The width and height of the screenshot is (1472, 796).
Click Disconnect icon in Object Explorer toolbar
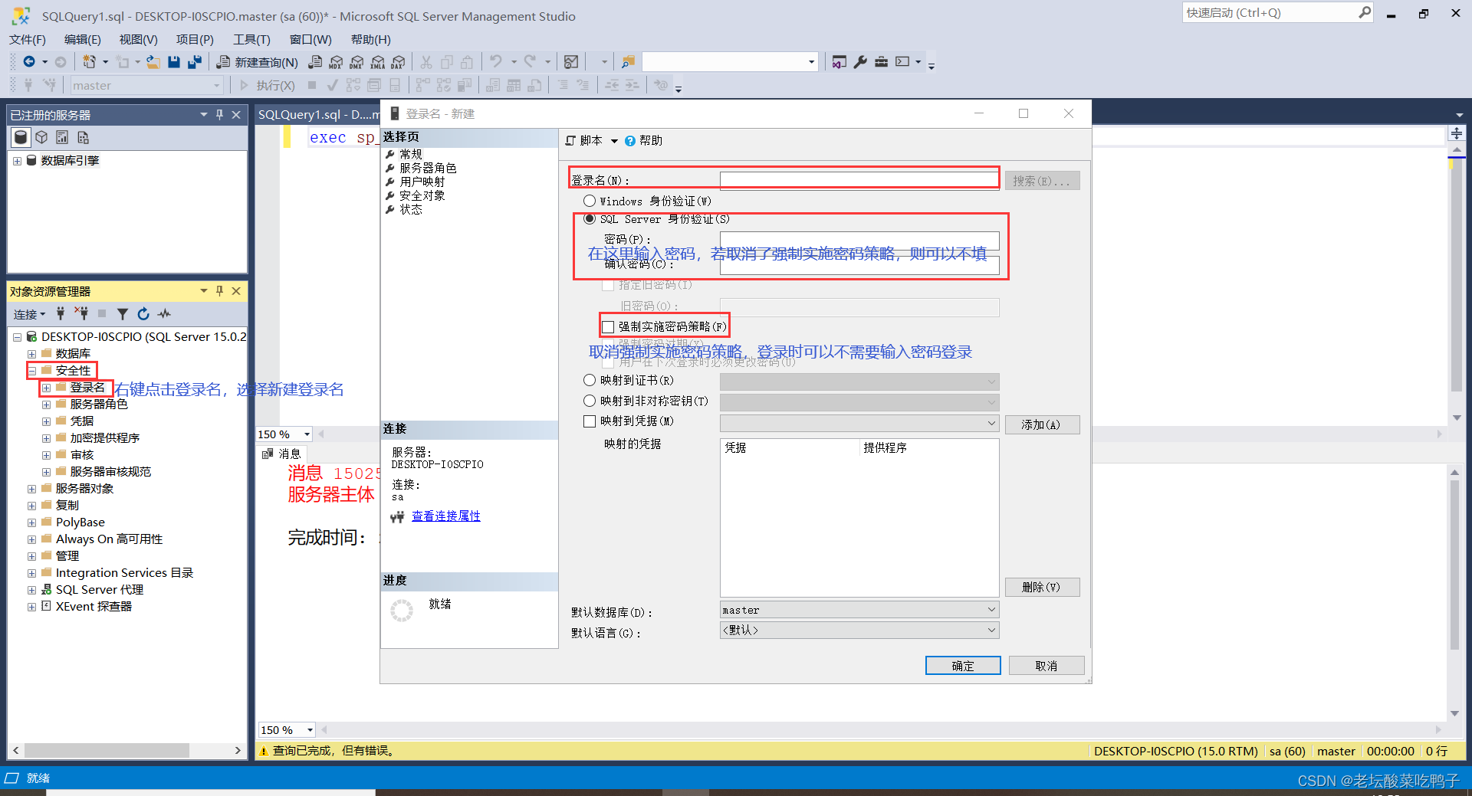(x=81, y=313)
